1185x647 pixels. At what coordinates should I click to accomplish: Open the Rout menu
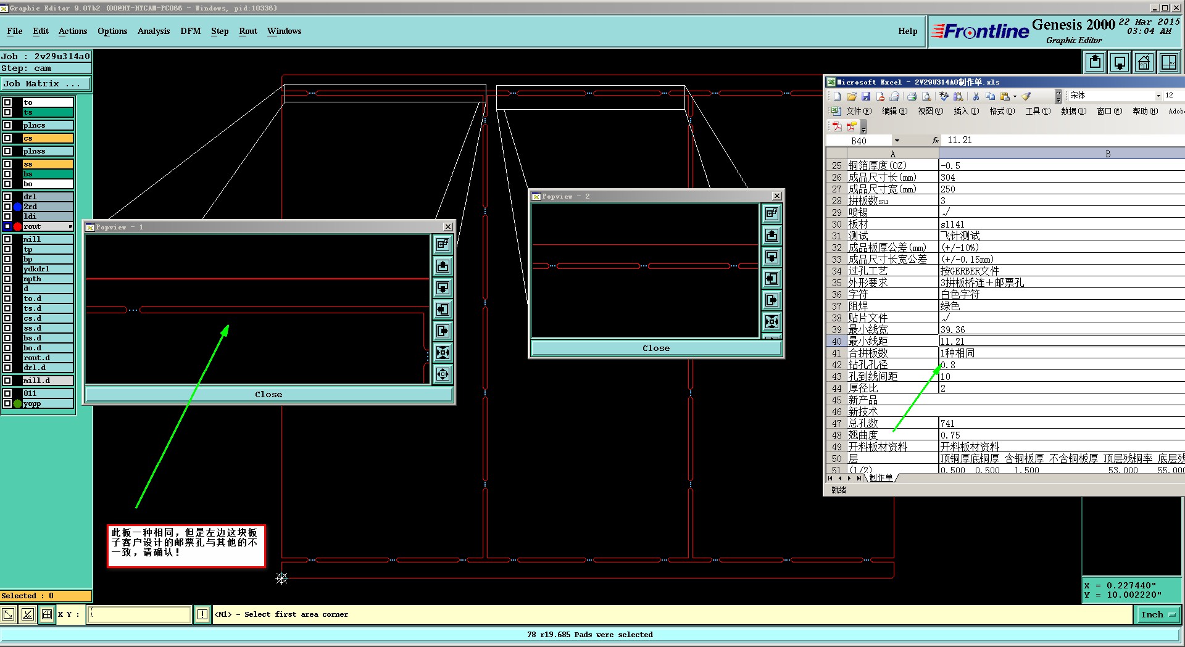point(248,31)
